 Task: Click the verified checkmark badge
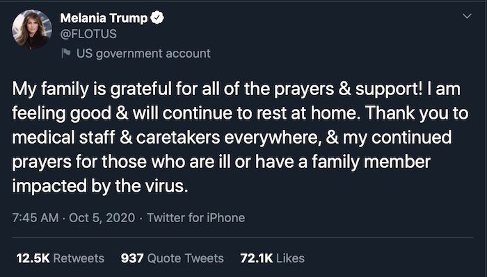coord(157,17)
